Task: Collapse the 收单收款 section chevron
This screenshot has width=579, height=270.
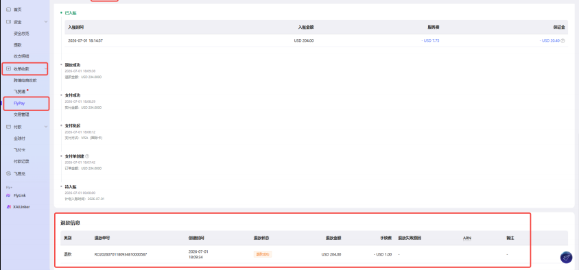Action: tap(46, 69)
